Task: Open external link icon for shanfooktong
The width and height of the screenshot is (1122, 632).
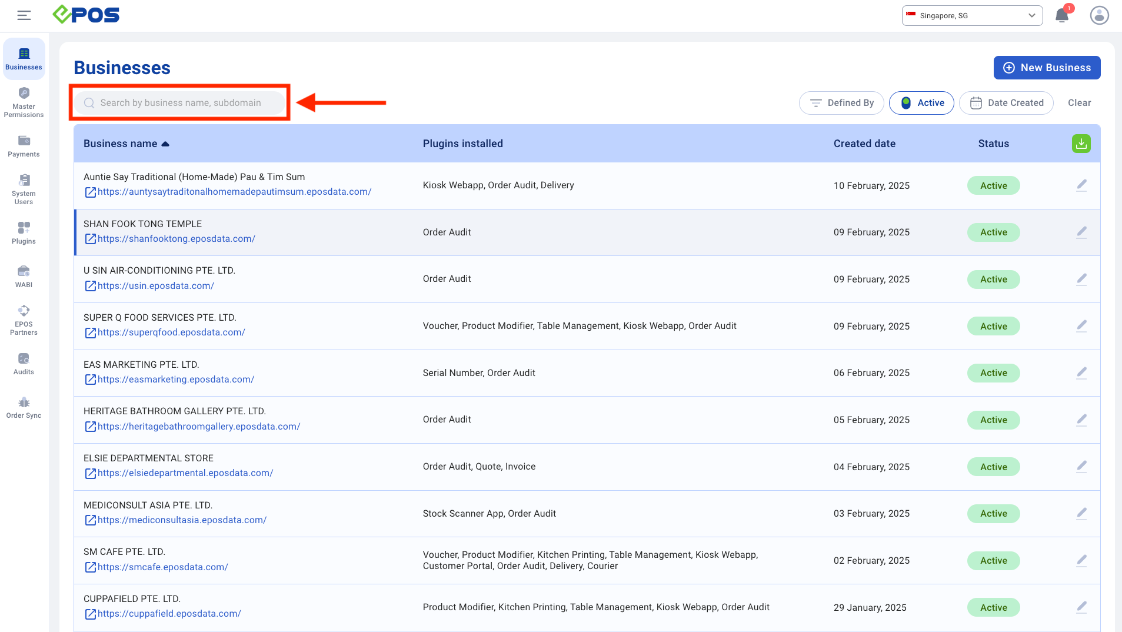Action: pyautogui.click(x=90, y=239)
